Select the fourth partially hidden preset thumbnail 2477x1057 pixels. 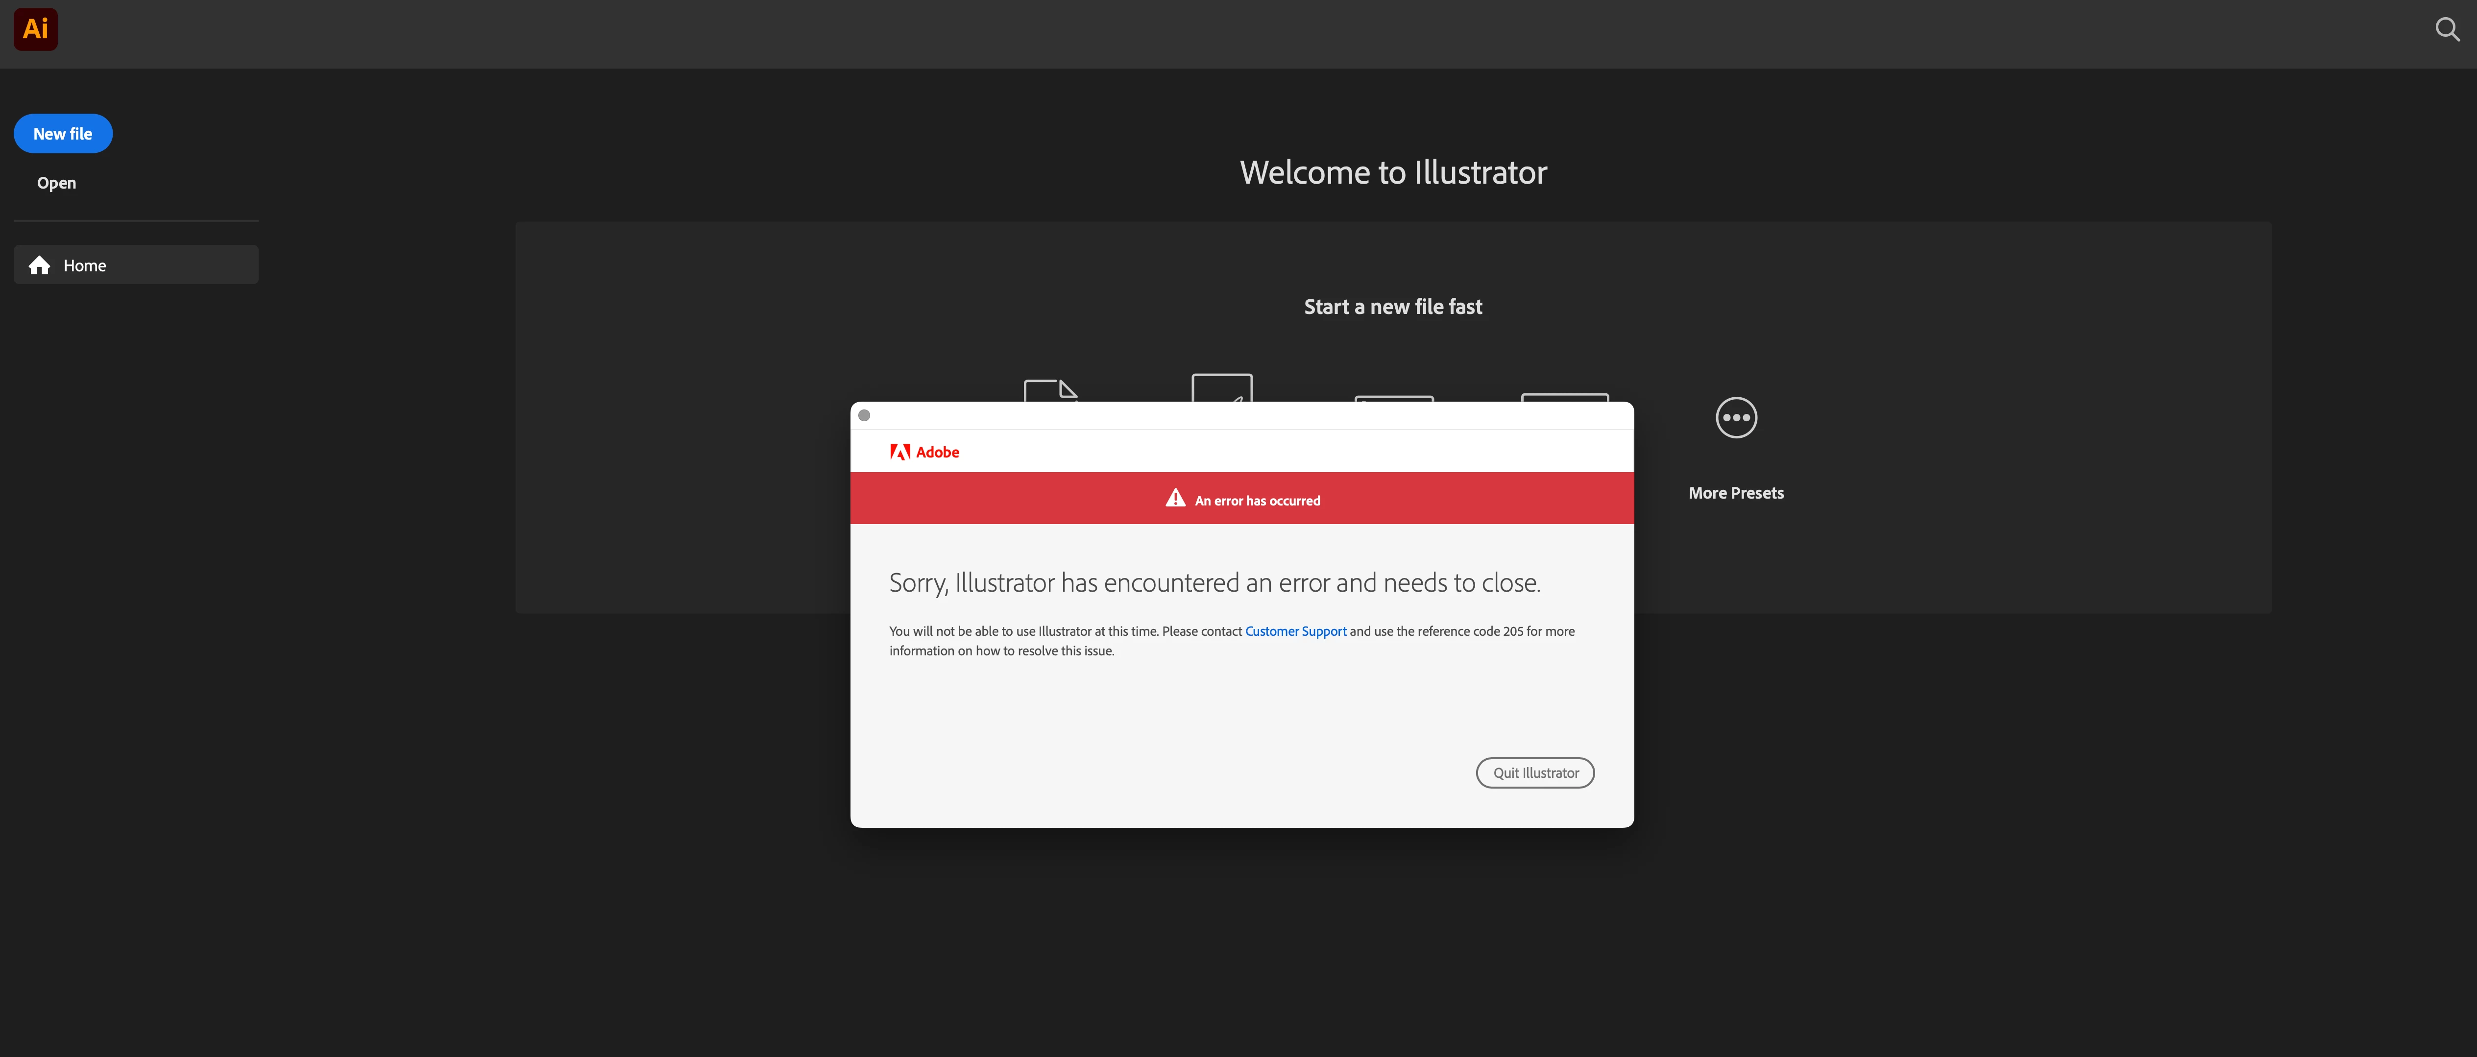coord(1564,396)
